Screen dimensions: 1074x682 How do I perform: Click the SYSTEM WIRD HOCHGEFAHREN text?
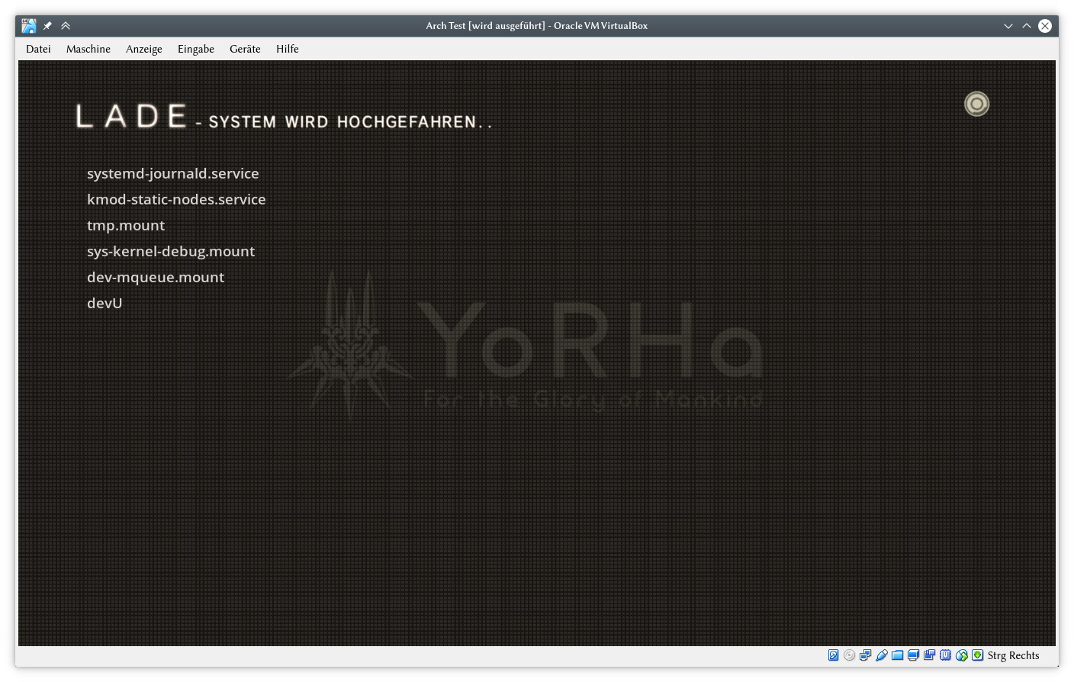pyautogui.click(x=350, y=122)
